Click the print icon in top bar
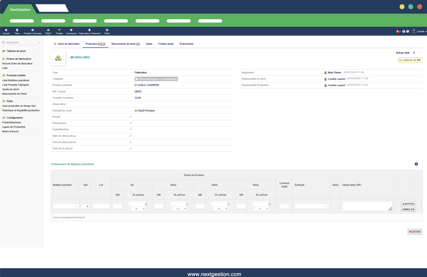 [x=404, y=31]
